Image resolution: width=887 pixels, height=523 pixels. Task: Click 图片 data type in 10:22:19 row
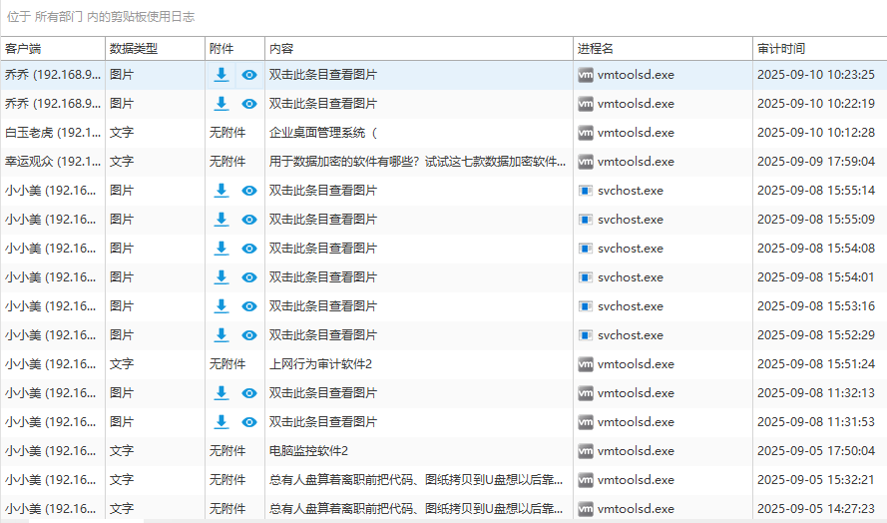[x=122, y=104]
